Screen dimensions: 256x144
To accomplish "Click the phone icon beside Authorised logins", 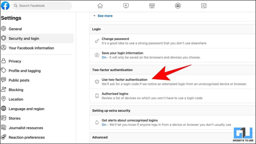I will (x=97, y=96).
